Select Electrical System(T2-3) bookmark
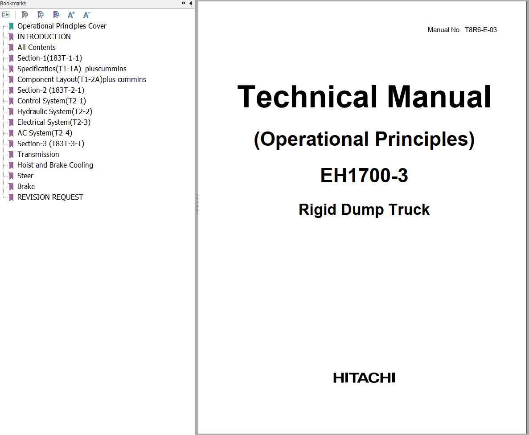Image resolution: width=529 pixels, height=435 pixels. 53,122
